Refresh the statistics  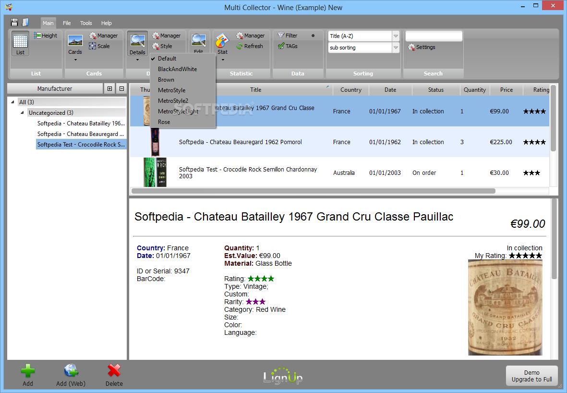click(x=250, y=46)
